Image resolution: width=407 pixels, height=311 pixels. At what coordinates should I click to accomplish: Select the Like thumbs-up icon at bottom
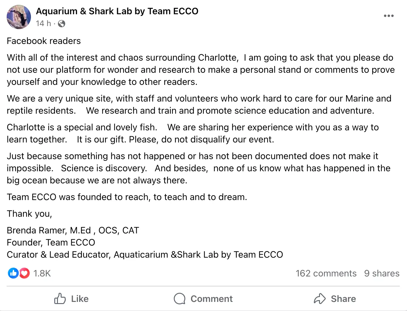[60, 299]
